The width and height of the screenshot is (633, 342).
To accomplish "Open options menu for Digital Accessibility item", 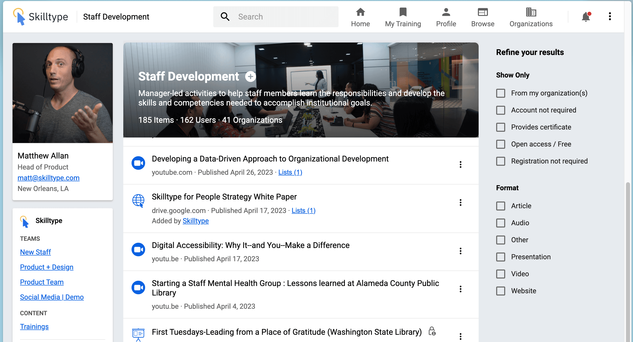I will coord(460,251).
